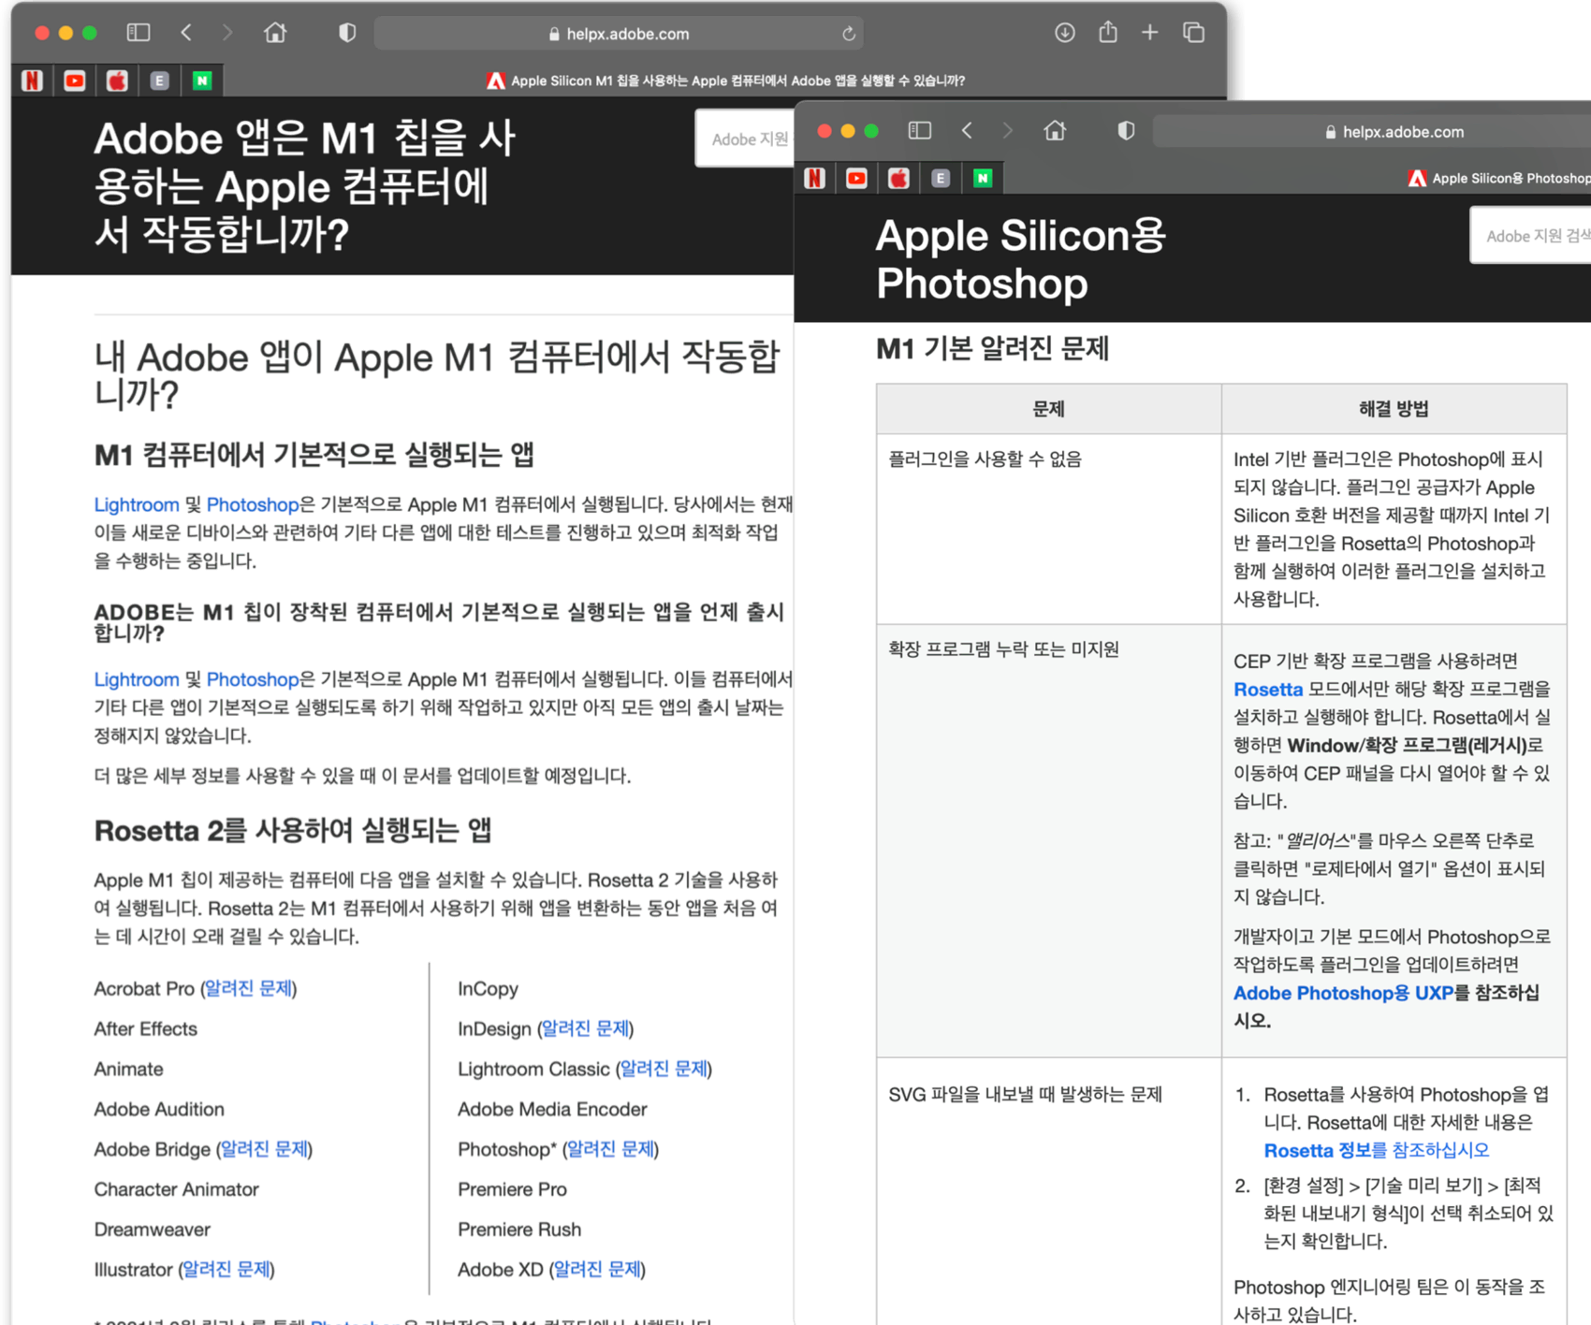Open Adobe Photoshop용 UXP link
The height and width of the screenshot is (1325, 1591).
click(x=1344, y=993)
